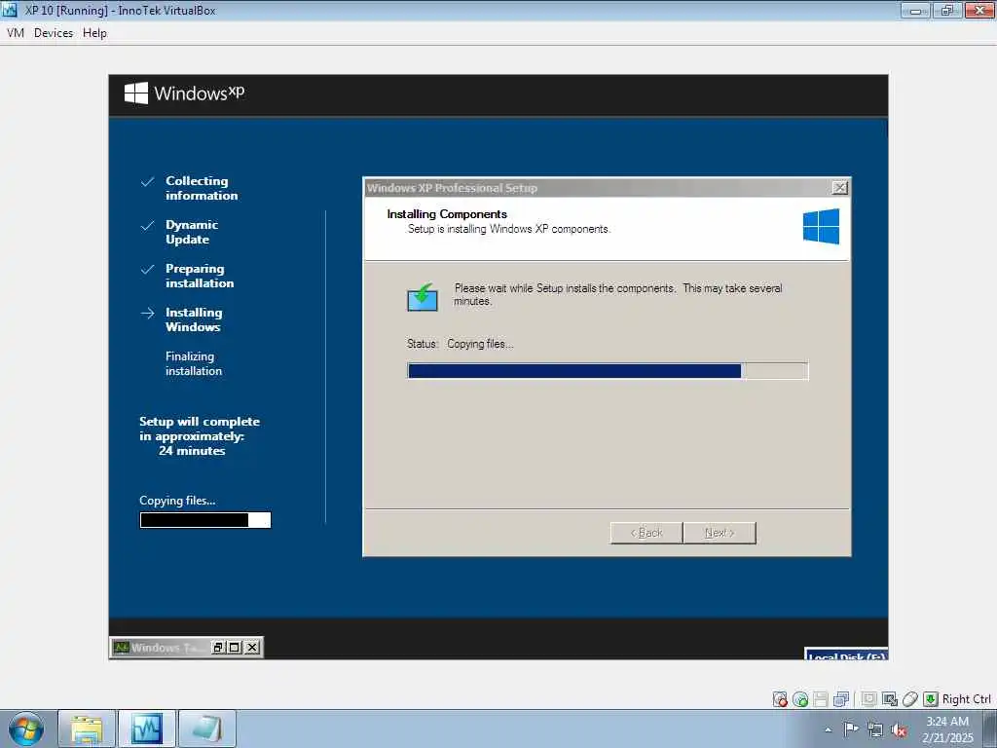
Task: Click the Installing Components heading
Action: (x=447, y=213)
